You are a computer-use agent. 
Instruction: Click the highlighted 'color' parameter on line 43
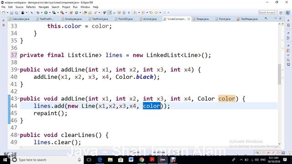click(x=227, y=98)
